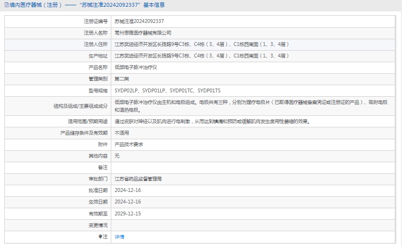Click the 生产地址 address value
Viewport: 402px width, 247px height.
pos(201,56)
